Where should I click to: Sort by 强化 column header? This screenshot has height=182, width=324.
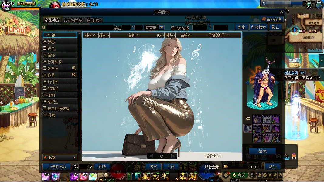(90, 35)
